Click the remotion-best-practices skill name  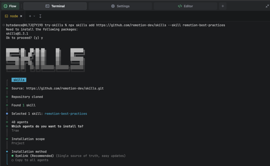pos(66,114)
